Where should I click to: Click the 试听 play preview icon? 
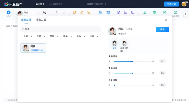coord(9,12)
